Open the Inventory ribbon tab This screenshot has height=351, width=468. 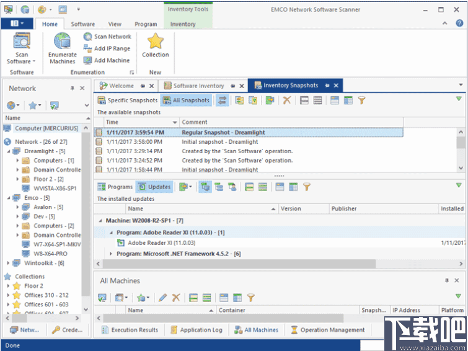[183, 24]
